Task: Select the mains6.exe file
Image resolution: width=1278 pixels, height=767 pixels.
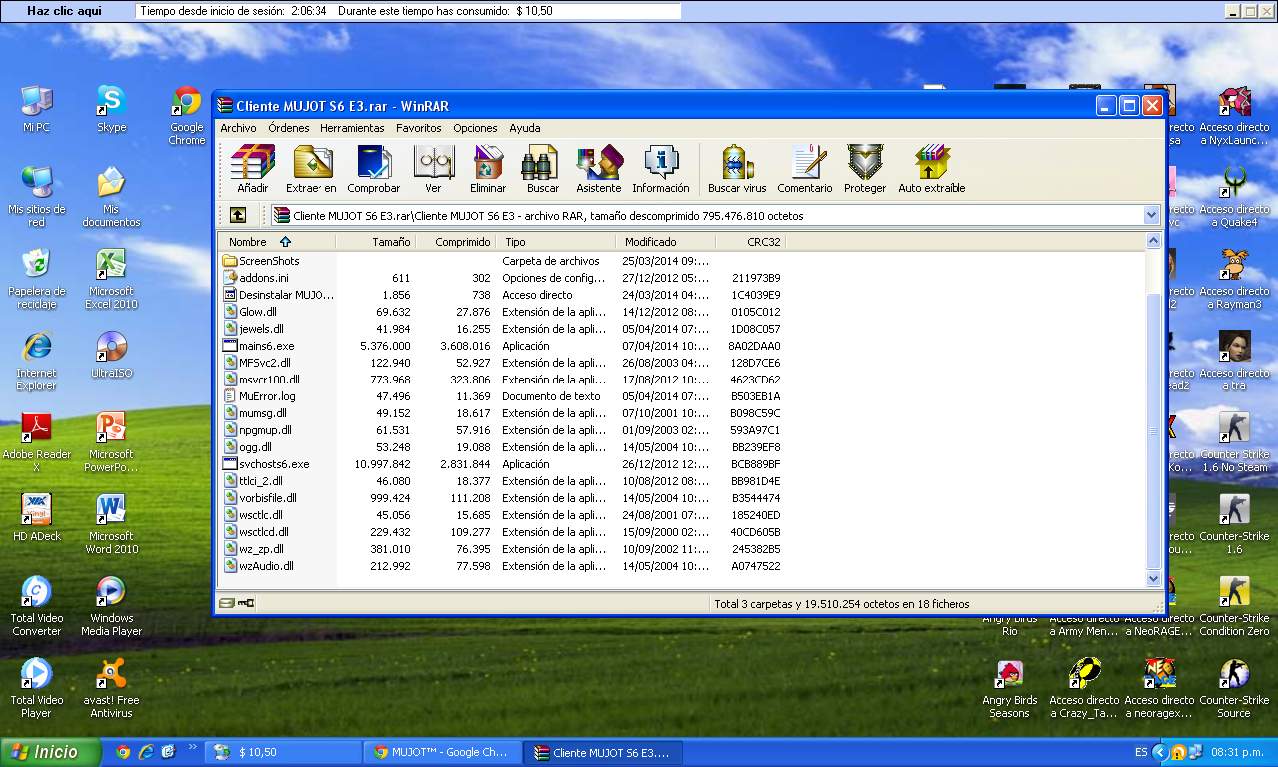Action: pos(266,346)
